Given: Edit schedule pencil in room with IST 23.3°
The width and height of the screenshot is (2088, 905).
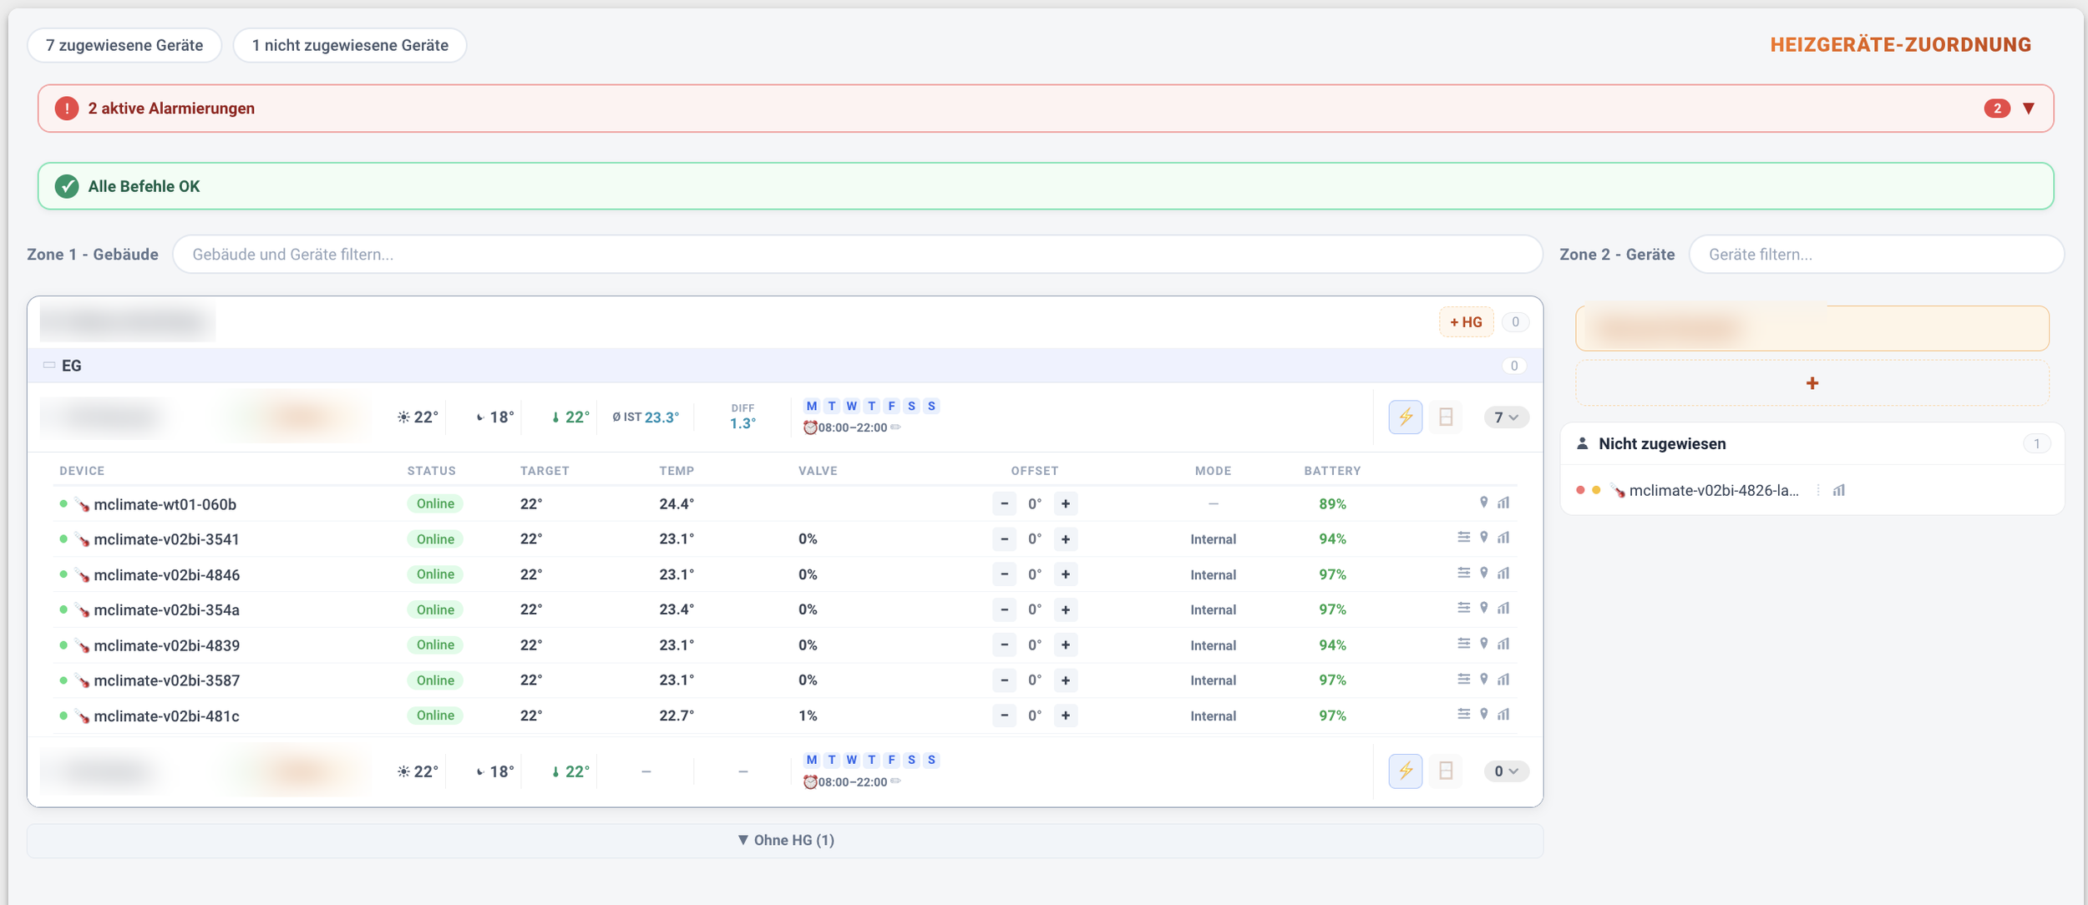Looking at the screenshot, I should (x=895, y=427).
